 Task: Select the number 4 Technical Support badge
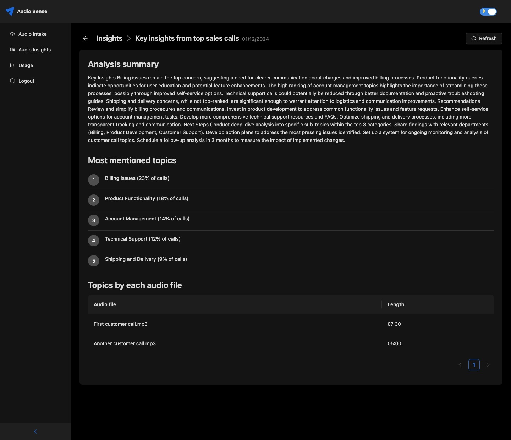94,241
